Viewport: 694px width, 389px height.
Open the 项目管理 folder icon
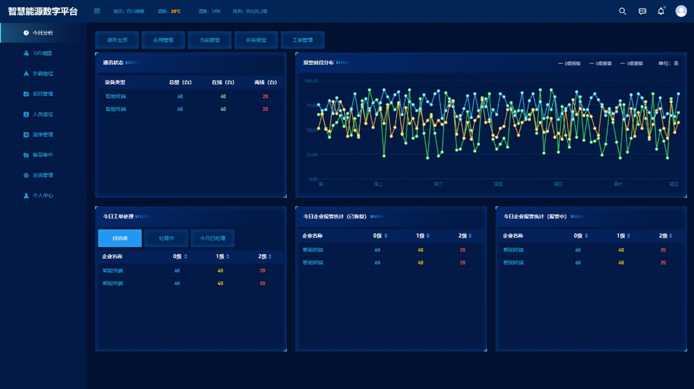tap(26, 94)
